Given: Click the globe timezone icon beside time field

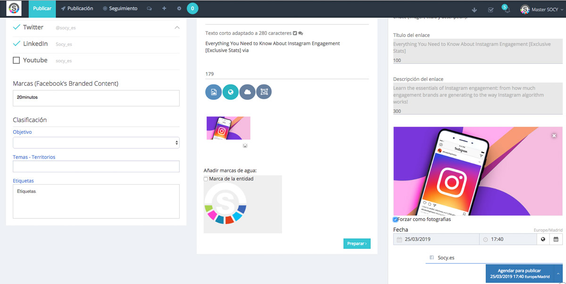Looking at the screenshot, I should pos(543,239).
